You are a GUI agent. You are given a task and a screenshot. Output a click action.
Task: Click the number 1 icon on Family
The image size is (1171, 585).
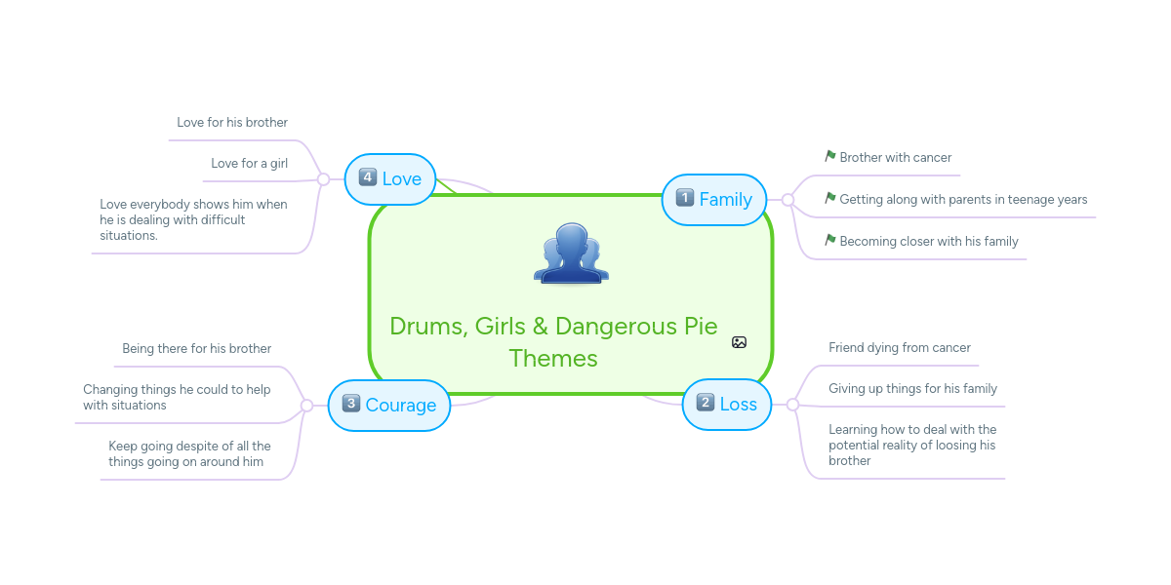point(684,199)
